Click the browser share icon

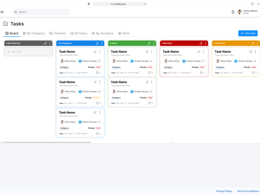pyautogui.click(x=252, y=4)
